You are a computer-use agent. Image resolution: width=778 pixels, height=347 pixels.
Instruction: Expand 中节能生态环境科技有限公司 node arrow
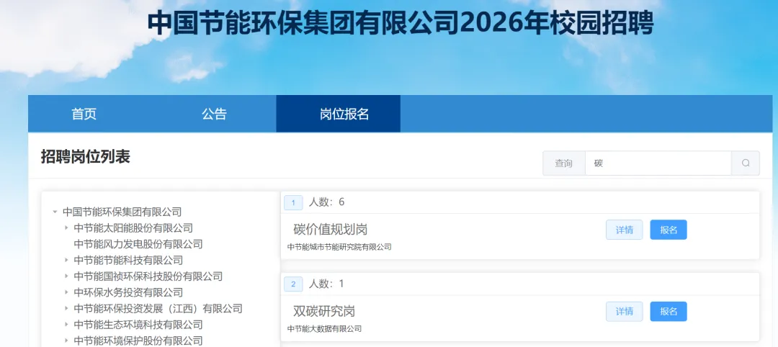point(66,325)
